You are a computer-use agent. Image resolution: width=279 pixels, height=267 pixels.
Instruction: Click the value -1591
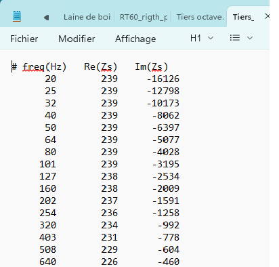tap(166, 201)
